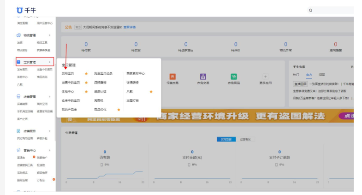Image resolution: width=362 pixels, height=195 pixels.
Task: Click 客户之声 in the sidebar
Action: [23, 119]
